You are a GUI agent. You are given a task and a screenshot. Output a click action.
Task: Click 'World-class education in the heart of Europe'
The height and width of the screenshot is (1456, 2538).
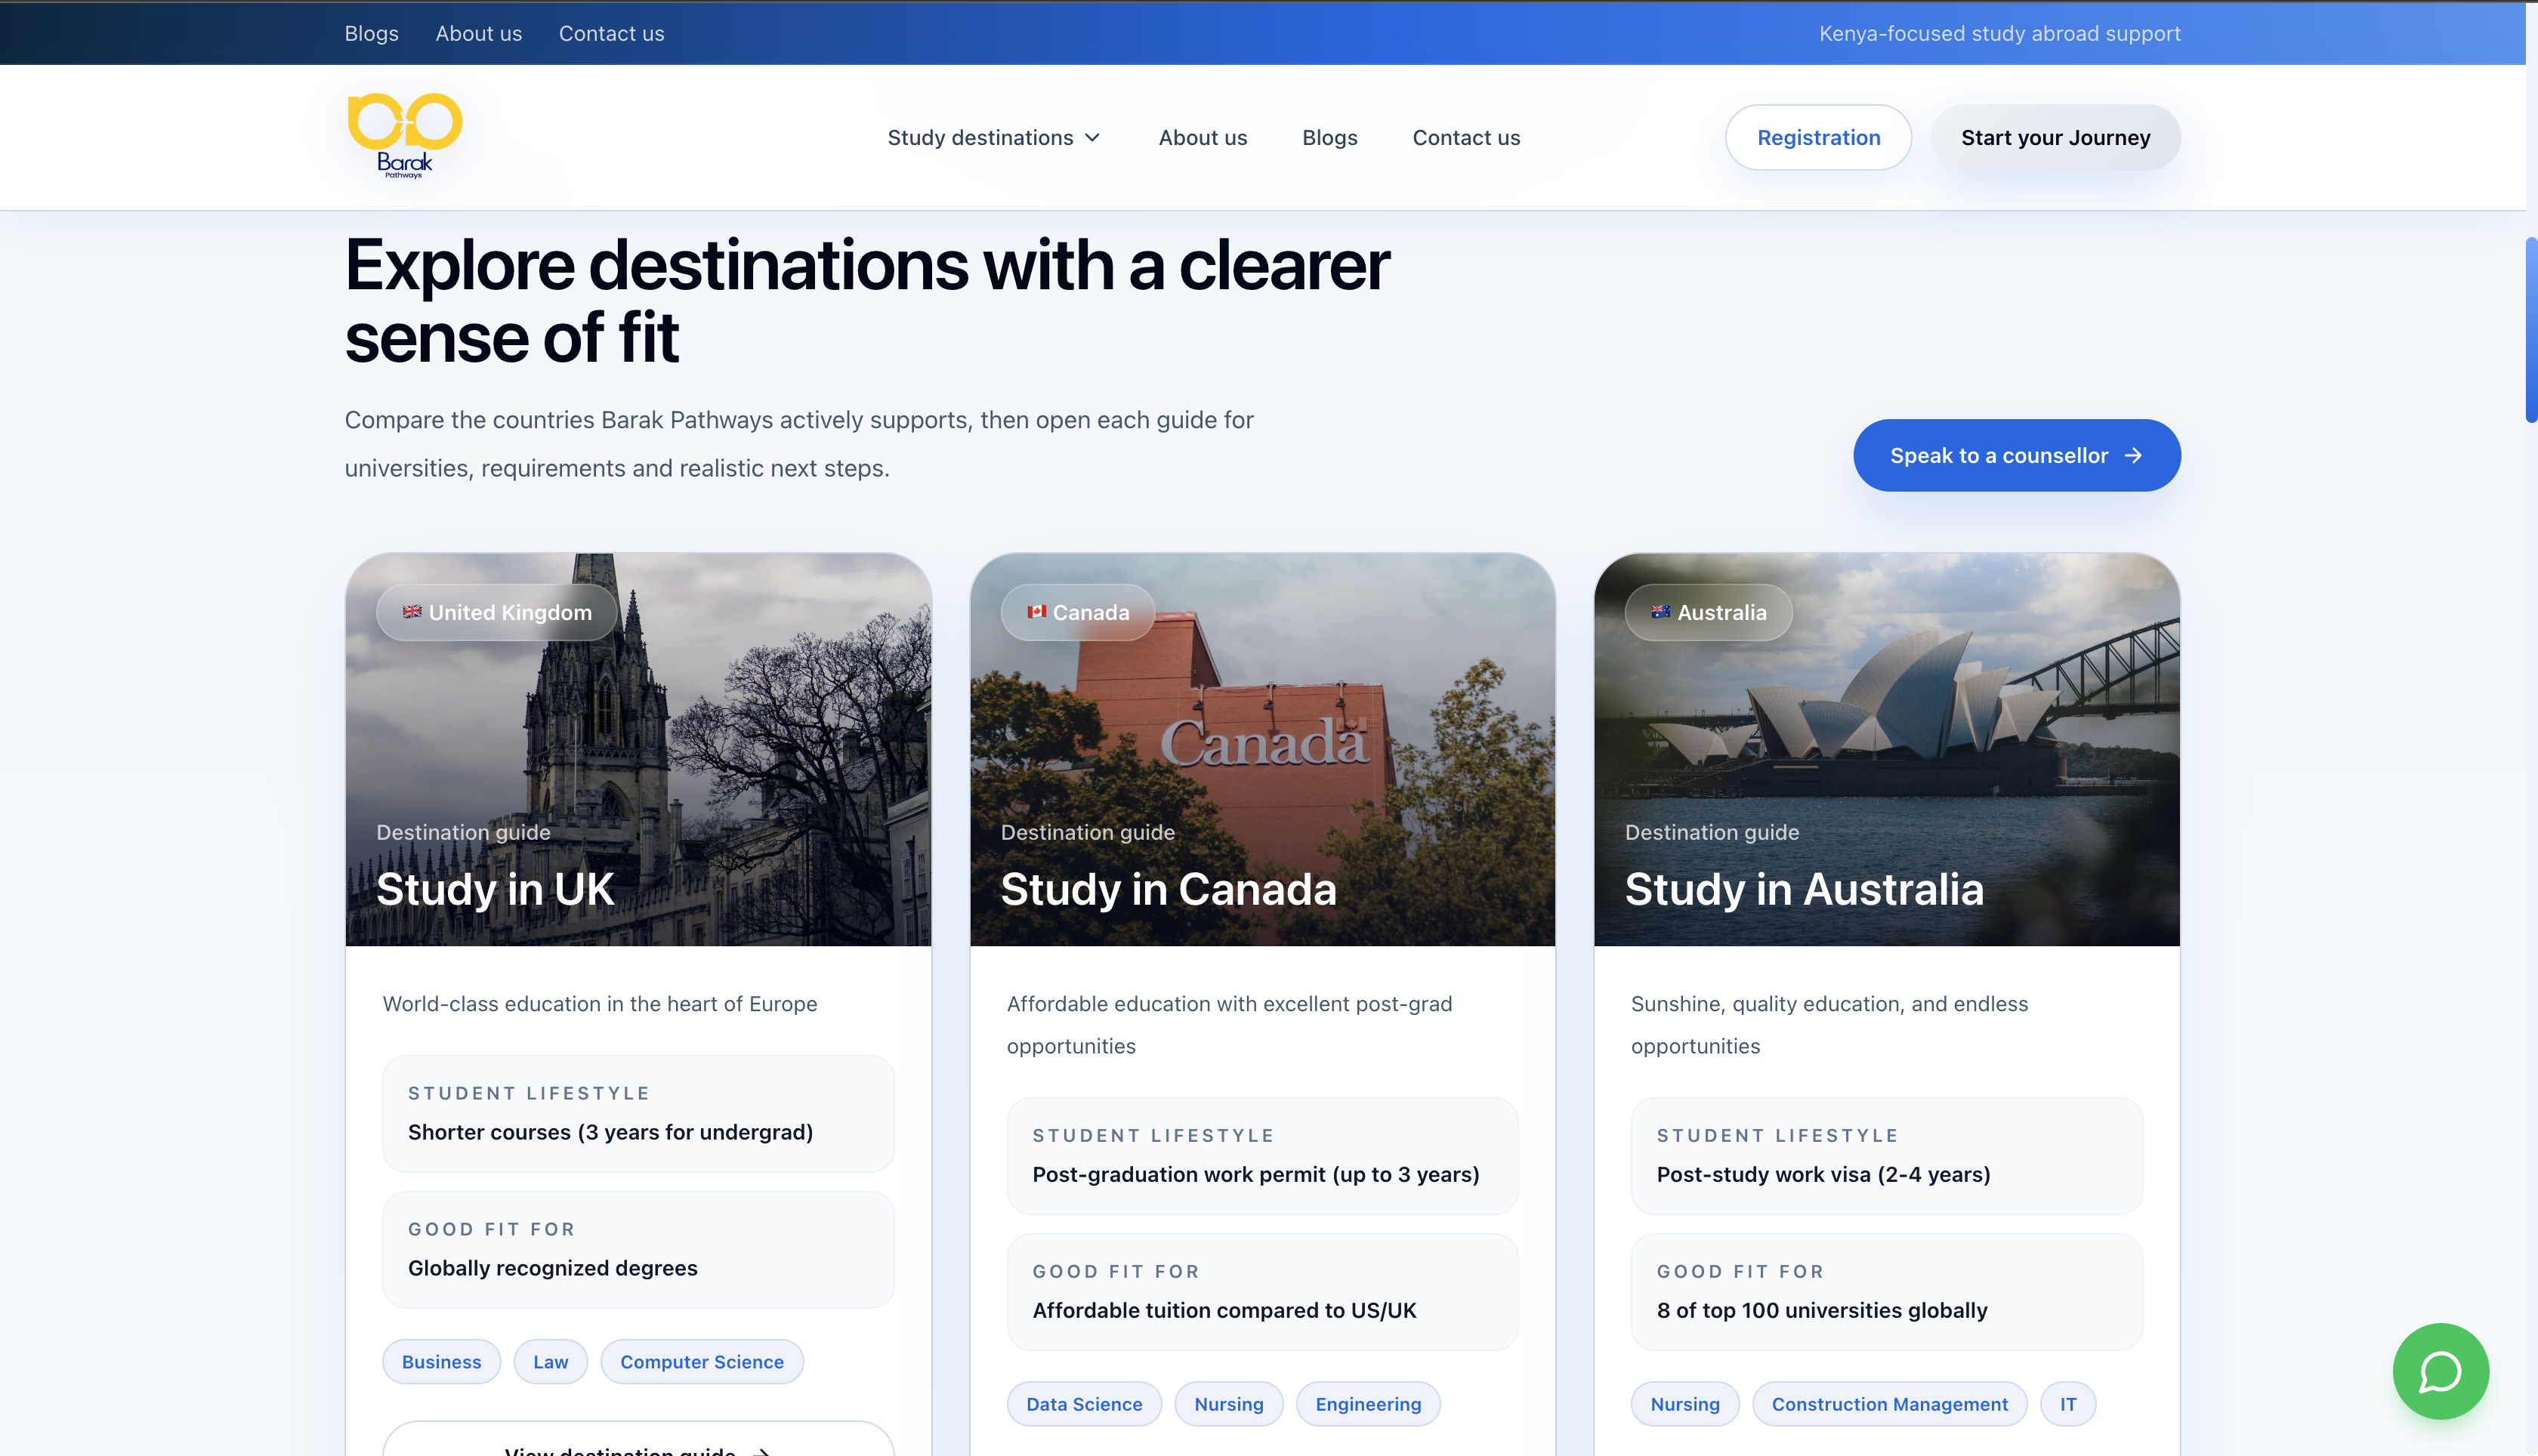click(600, 1003)
